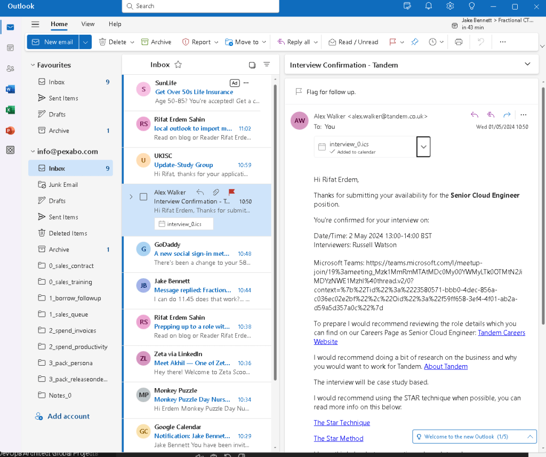This screenshot has height=457, width=546.
Task: Click the Forward arrow in reading pane
Action: [507, 115]
